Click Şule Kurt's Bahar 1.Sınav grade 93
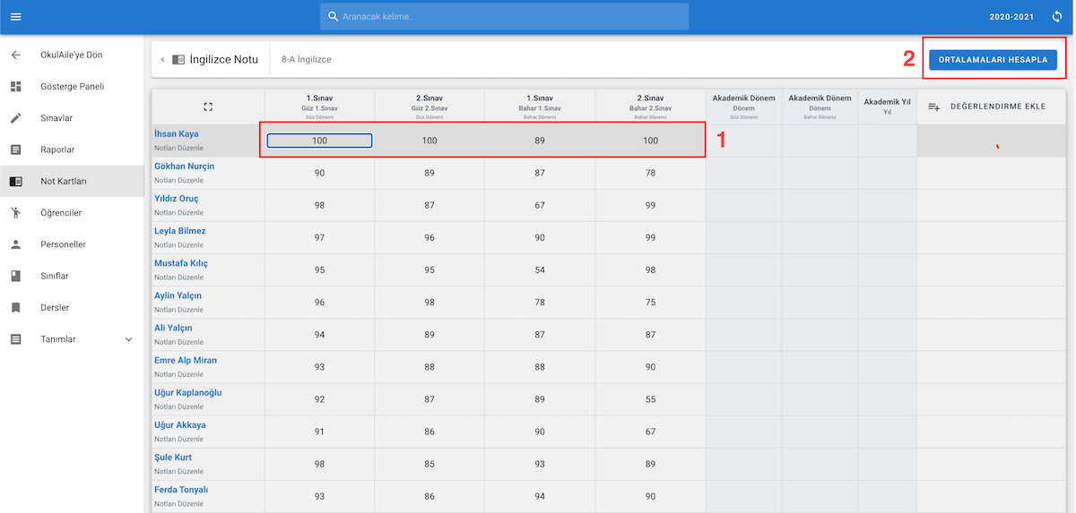This screenshot has height=513, width=1076. [540, 464]
